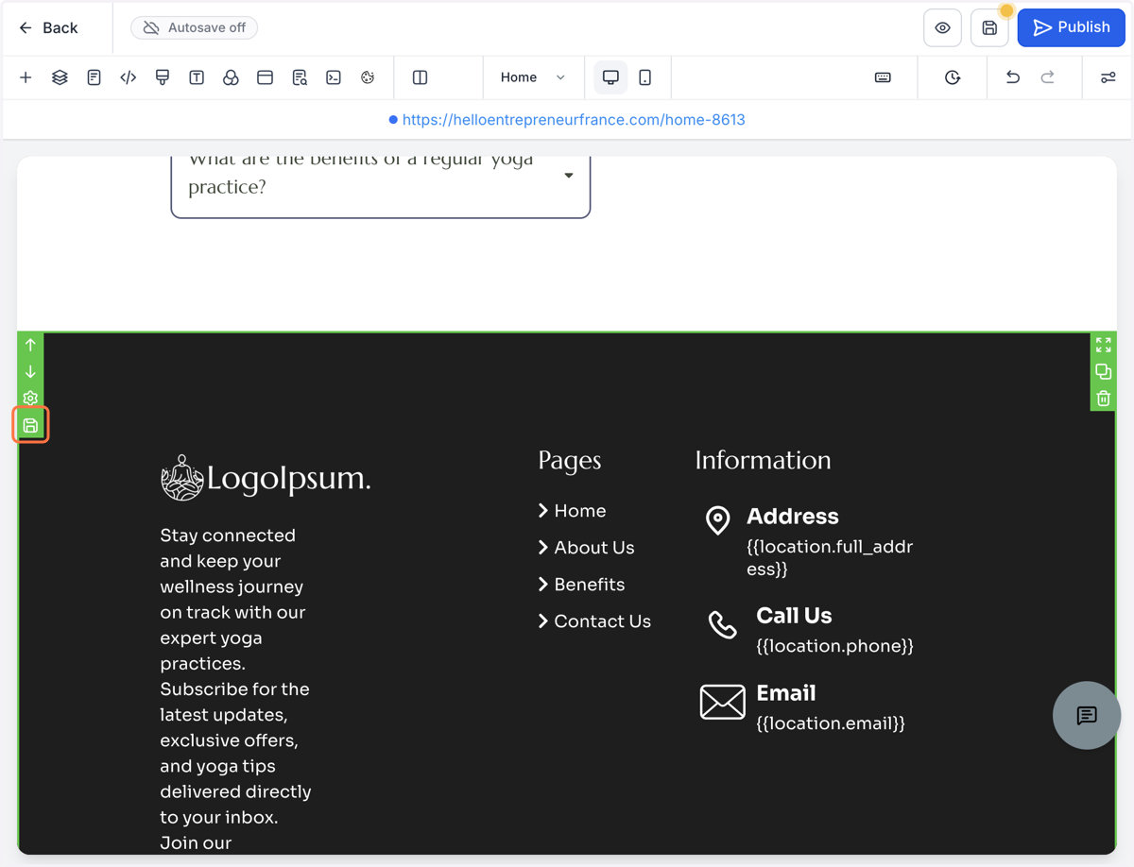Select the Call Us heading text
The height and width of the screenshot is (867, 1134).
[794, 616]
